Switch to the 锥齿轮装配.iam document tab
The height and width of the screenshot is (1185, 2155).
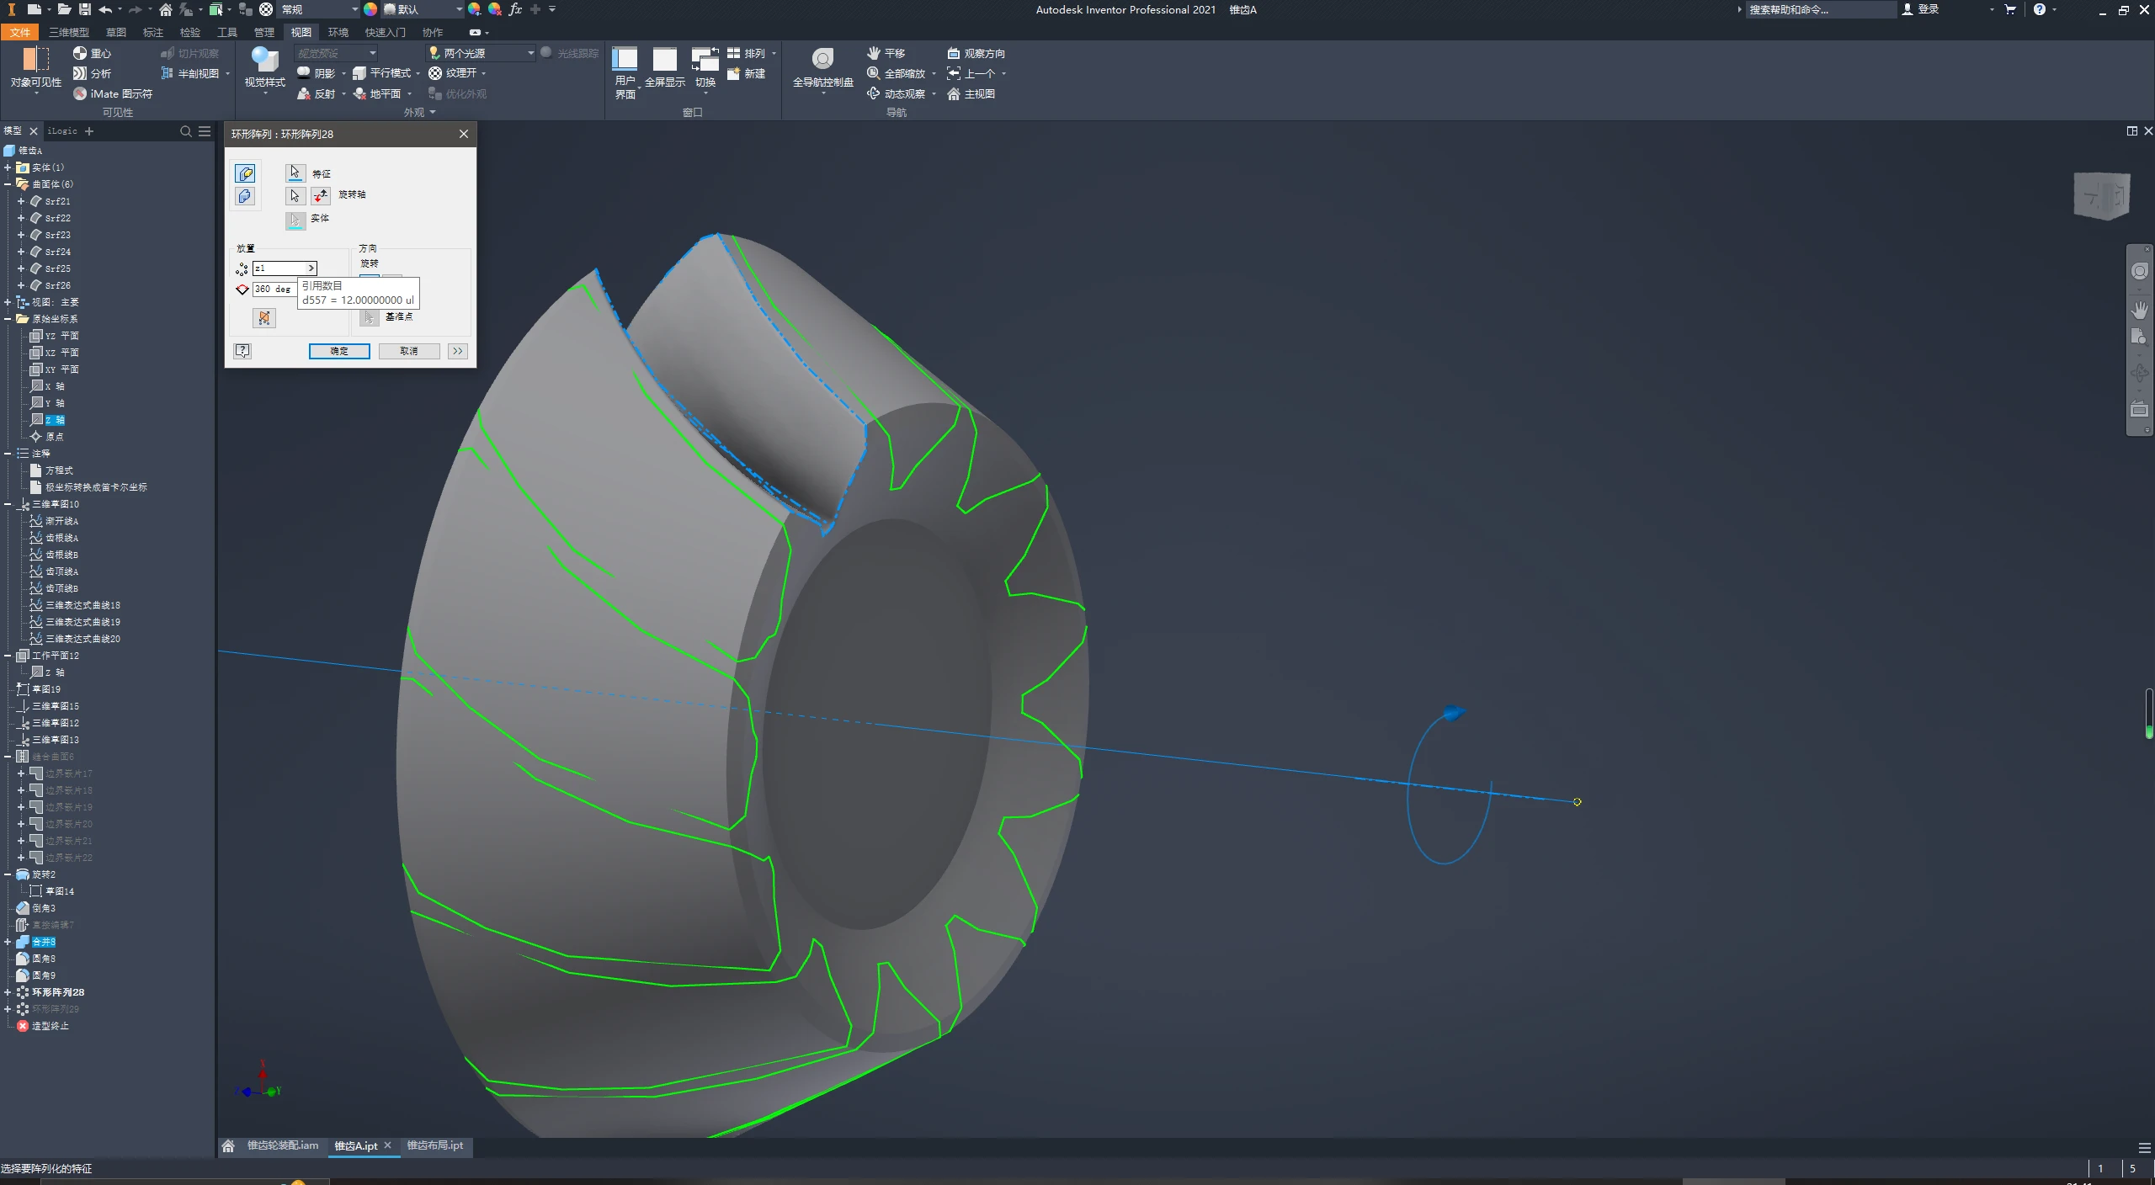[283, 1145]
